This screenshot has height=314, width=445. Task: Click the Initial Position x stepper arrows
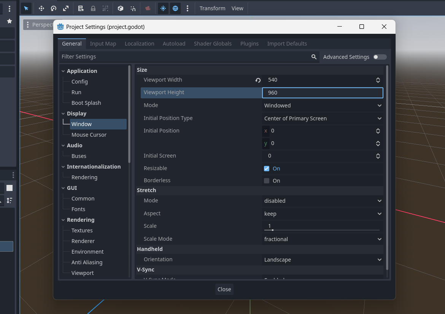378,131
